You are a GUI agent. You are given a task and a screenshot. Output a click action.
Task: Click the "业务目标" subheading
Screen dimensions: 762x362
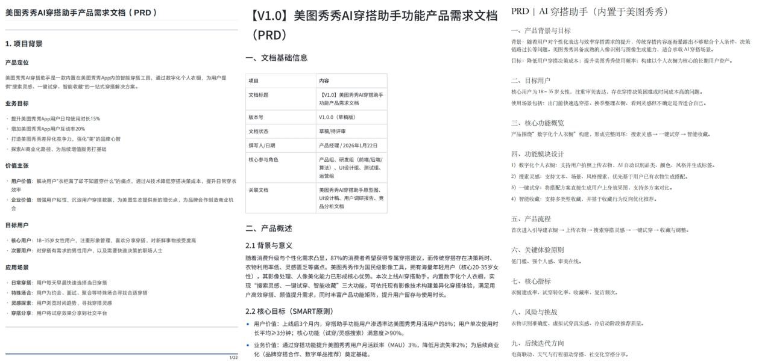pyautogui.click(x=17, y=103)
